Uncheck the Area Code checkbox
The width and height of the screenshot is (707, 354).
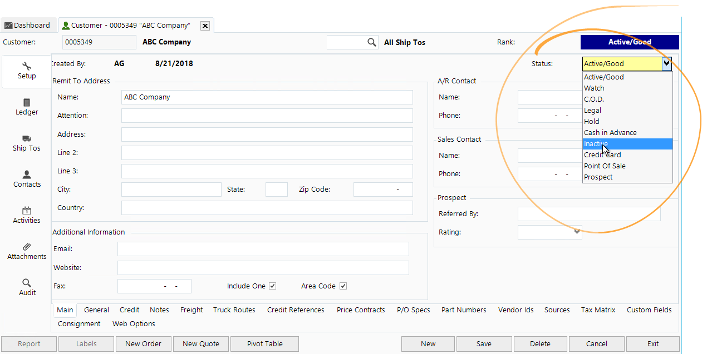(343, 286)
